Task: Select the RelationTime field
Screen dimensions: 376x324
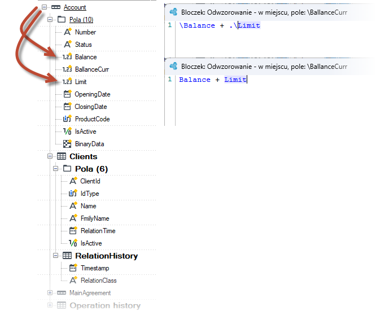Action: 98,231
